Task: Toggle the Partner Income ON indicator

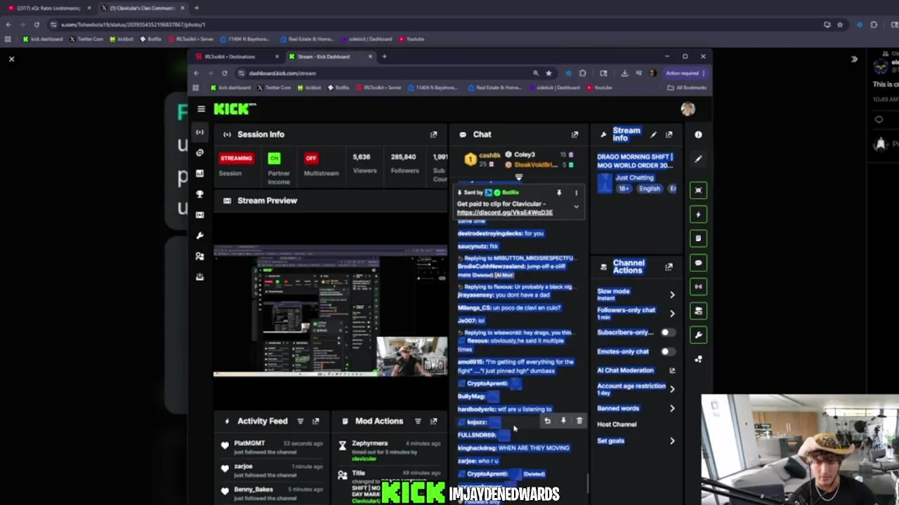Action: click(x=274, y=158)
